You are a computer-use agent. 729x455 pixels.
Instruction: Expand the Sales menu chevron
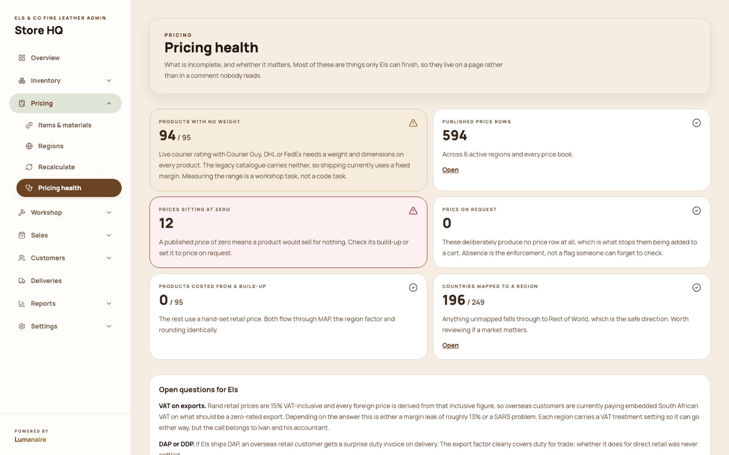click(x=109, y=236)
